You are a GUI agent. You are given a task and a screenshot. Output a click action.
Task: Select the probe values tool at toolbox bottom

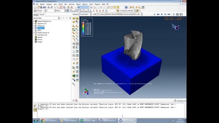[74, 84]
